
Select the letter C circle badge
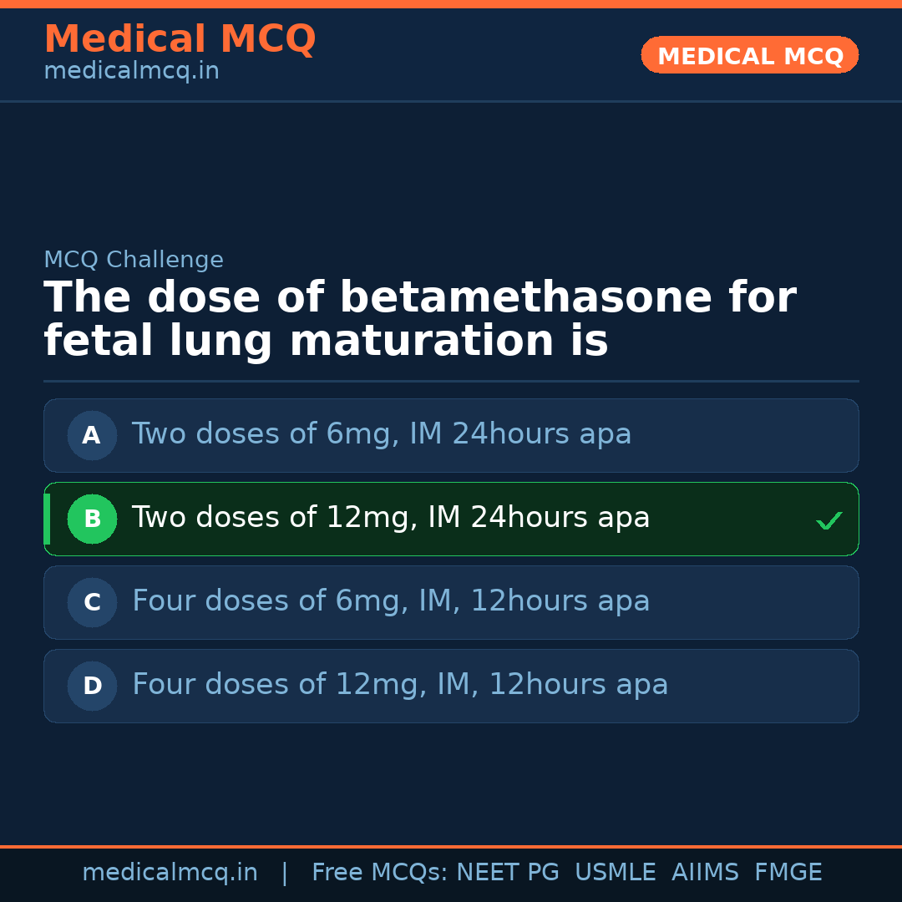(x=92, y=602)
